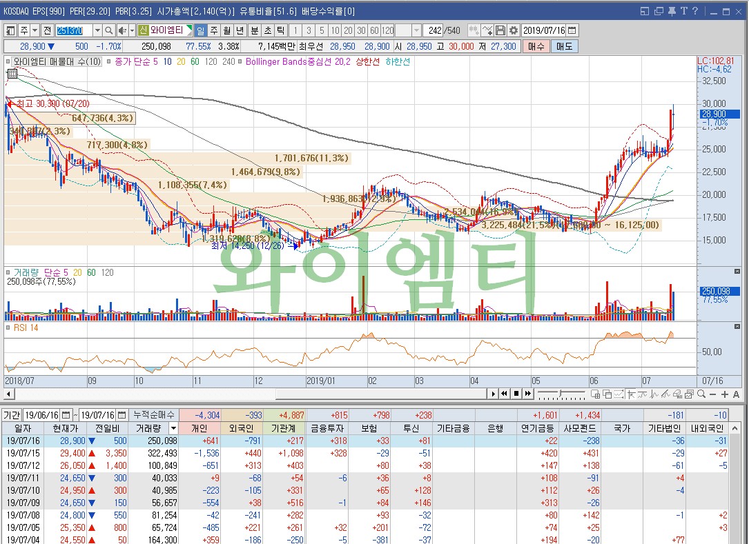This screenshot has height=544, width=749.
Task: Select the 10 interval tab
Action: [335, 30]
